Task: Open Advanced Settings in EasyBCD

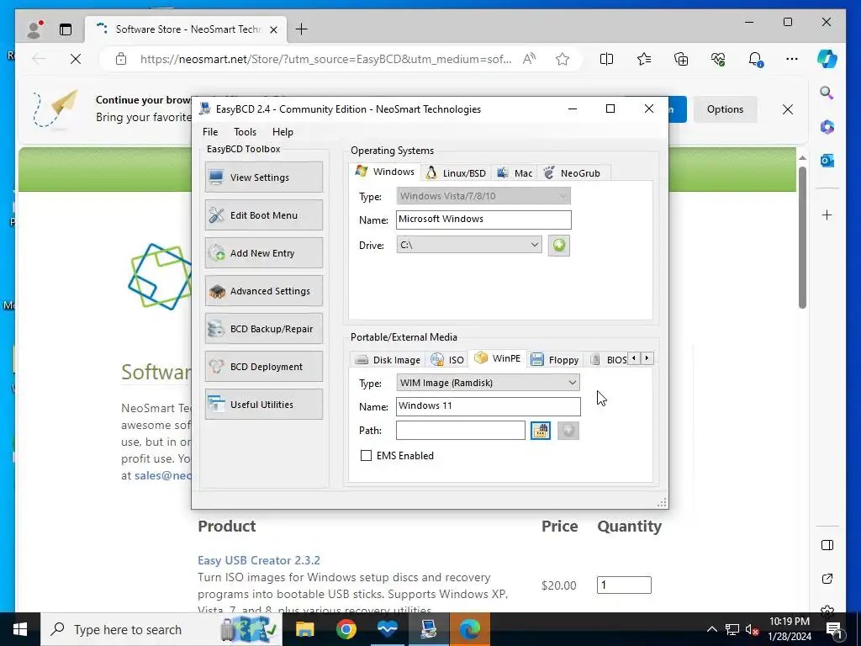Action: click(x=263, y=291)
